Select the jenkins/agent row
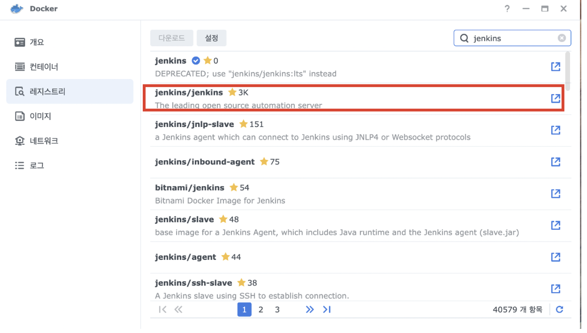 coord(361,257)
